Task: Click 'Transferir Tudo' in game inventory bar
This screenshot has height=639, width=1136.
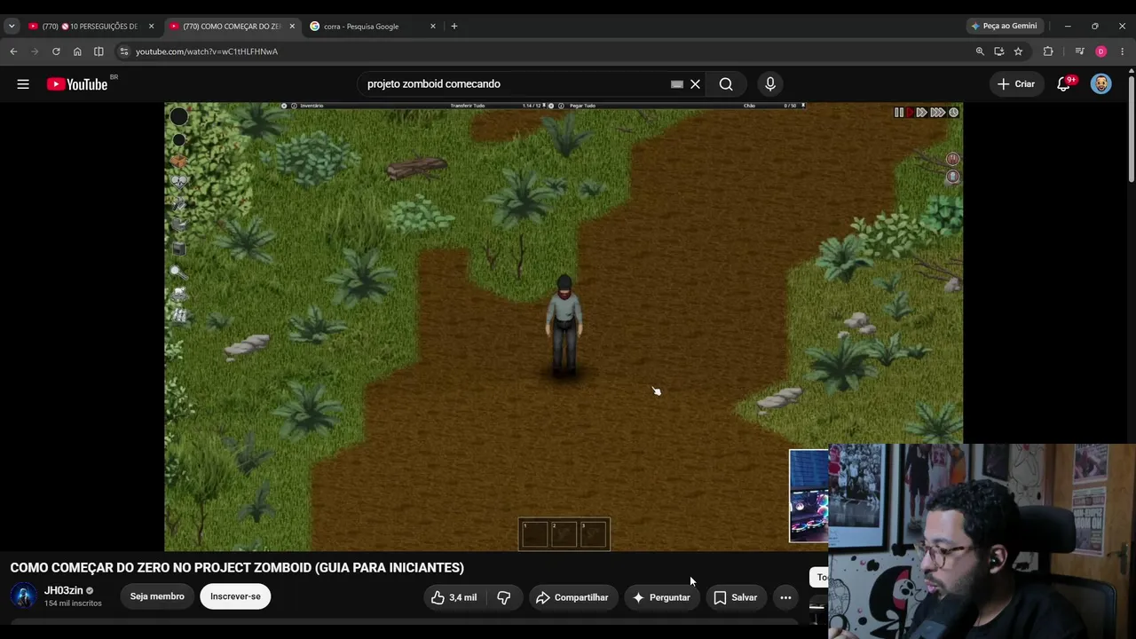Action: pyautogui.click(x=468, y=106)
